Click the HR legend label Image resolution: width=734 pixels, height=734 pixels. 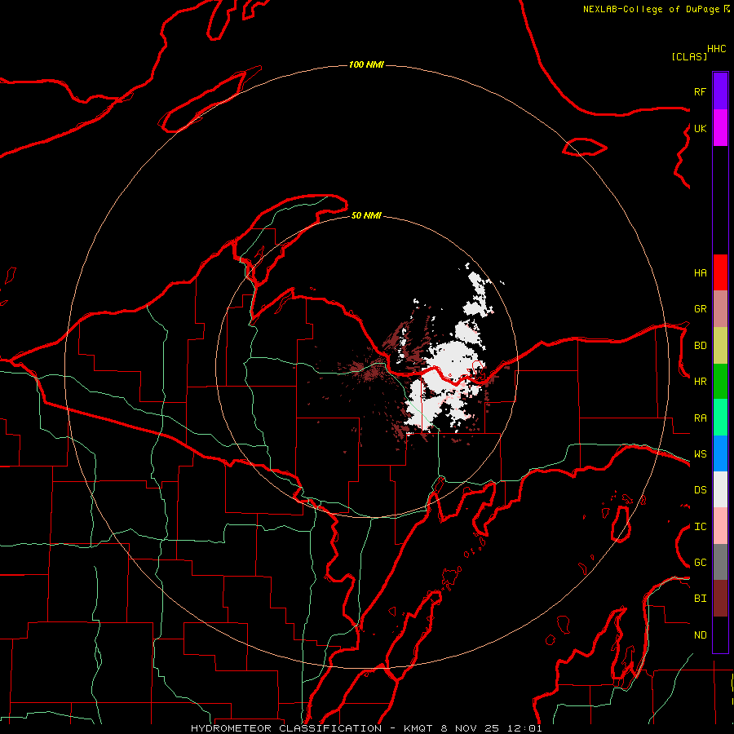coord(700,382)
